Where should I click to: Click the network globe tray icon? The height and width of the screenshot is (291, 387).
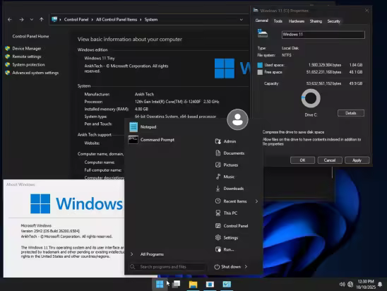click(x=350, y=285)
